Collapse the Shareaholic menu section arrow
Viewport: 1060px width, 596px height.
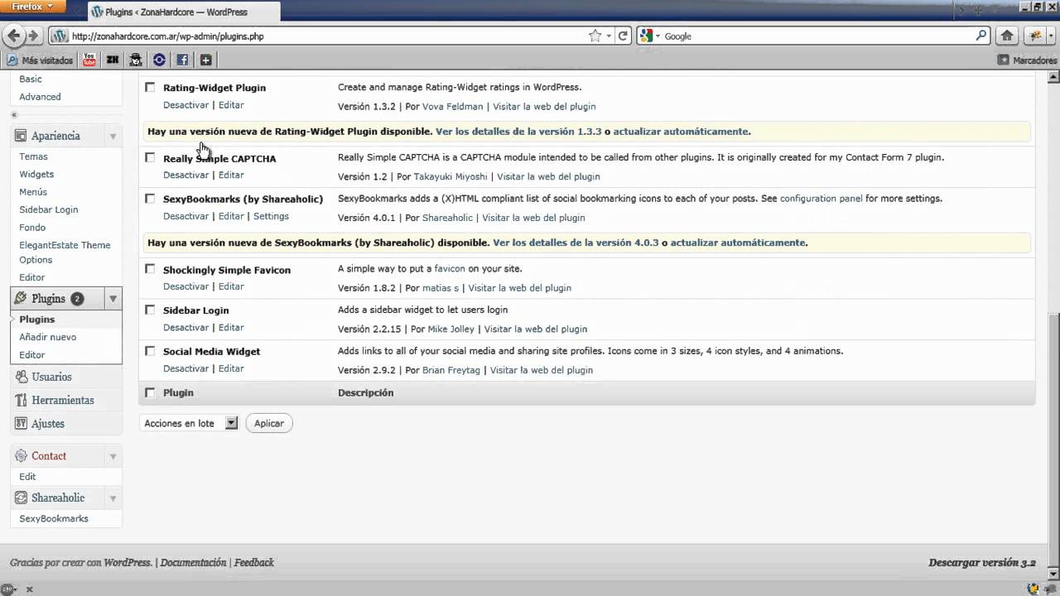click(113, 498)
